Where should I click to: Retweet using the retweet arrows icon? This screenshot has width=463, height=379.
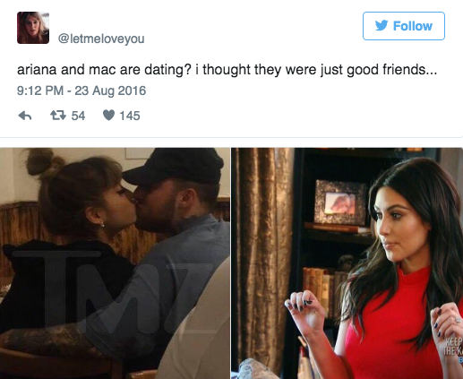click(x=58, y=116)
